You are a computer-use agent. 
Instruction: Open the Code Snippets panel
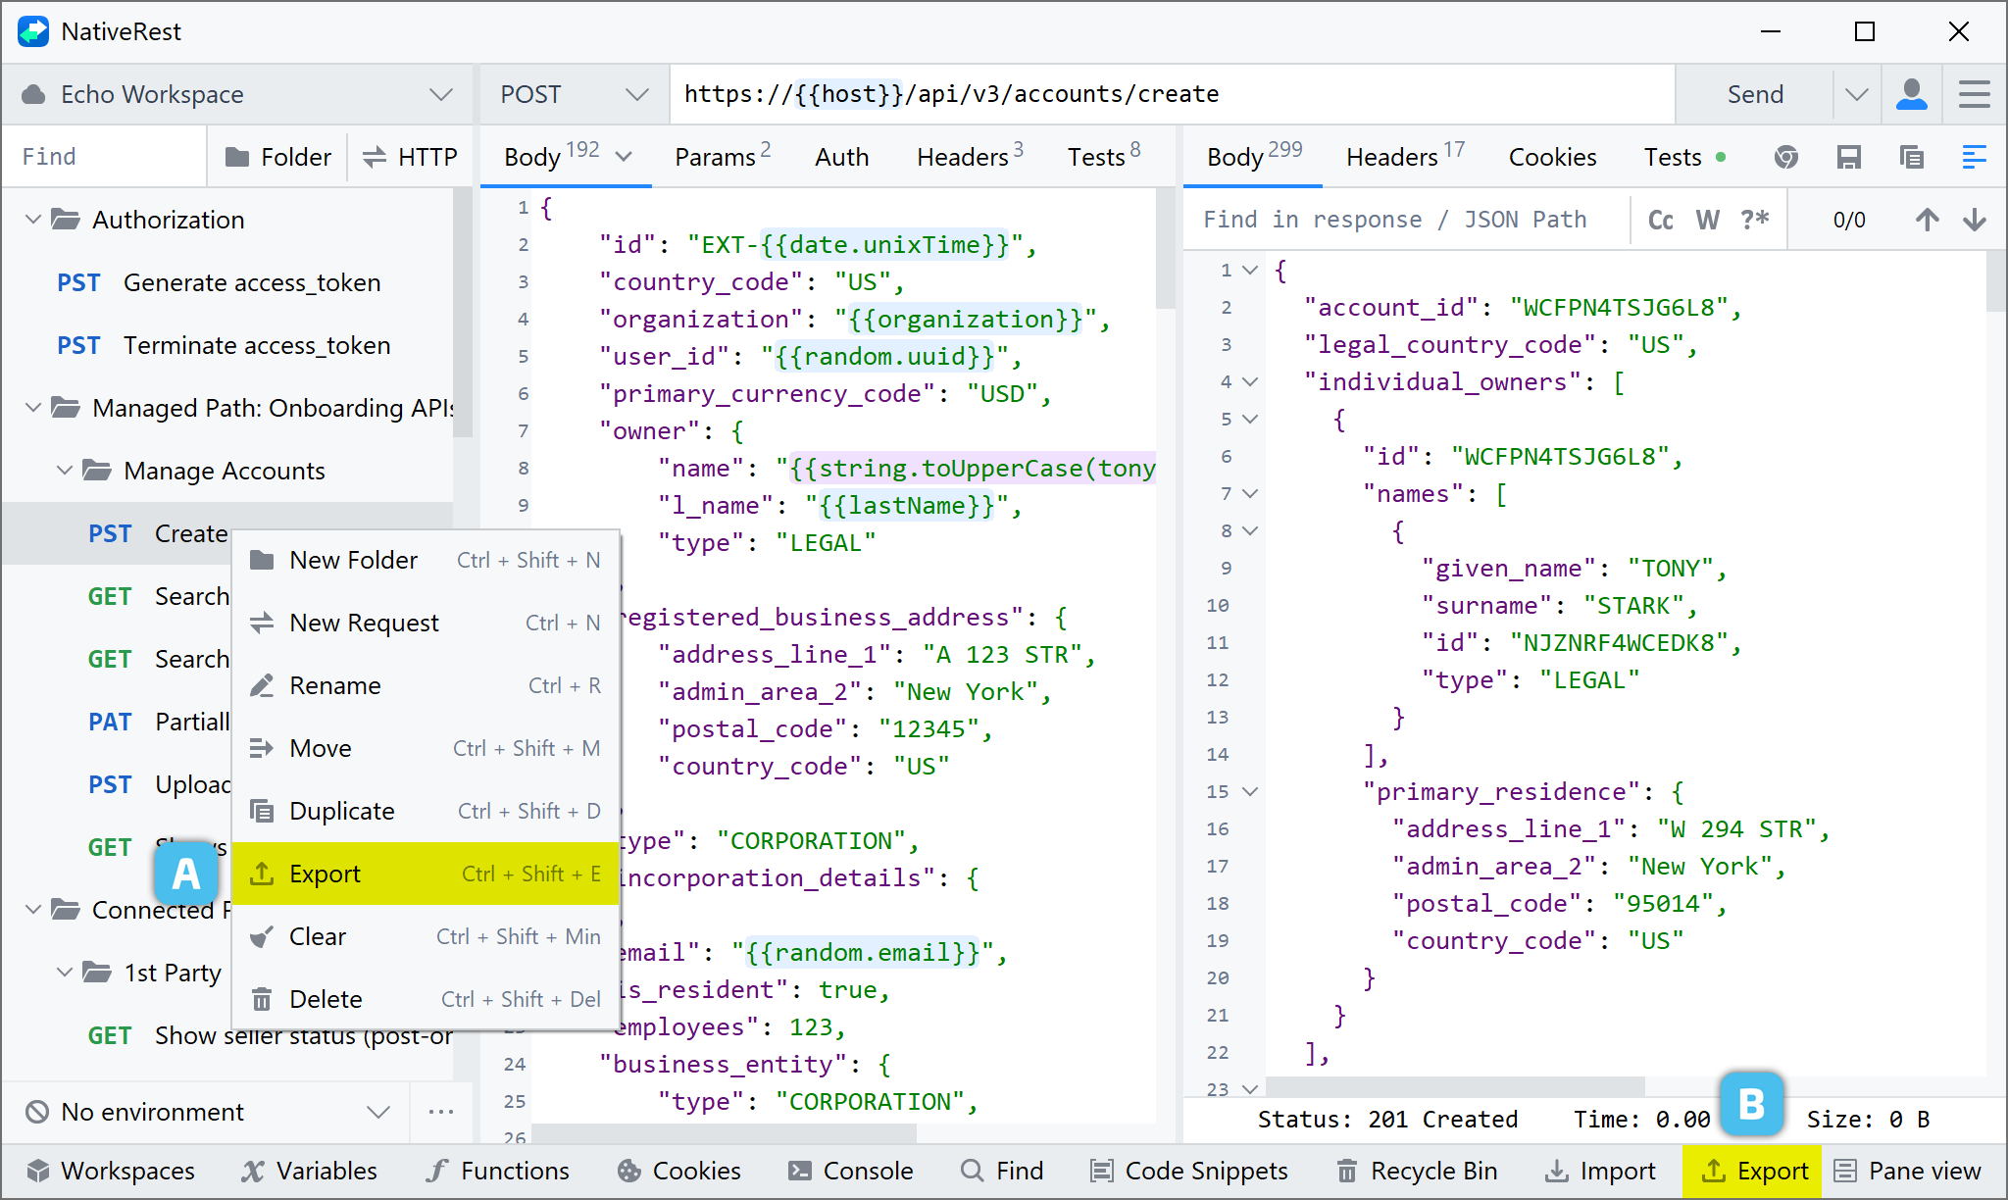[x=1187, y=1170]
